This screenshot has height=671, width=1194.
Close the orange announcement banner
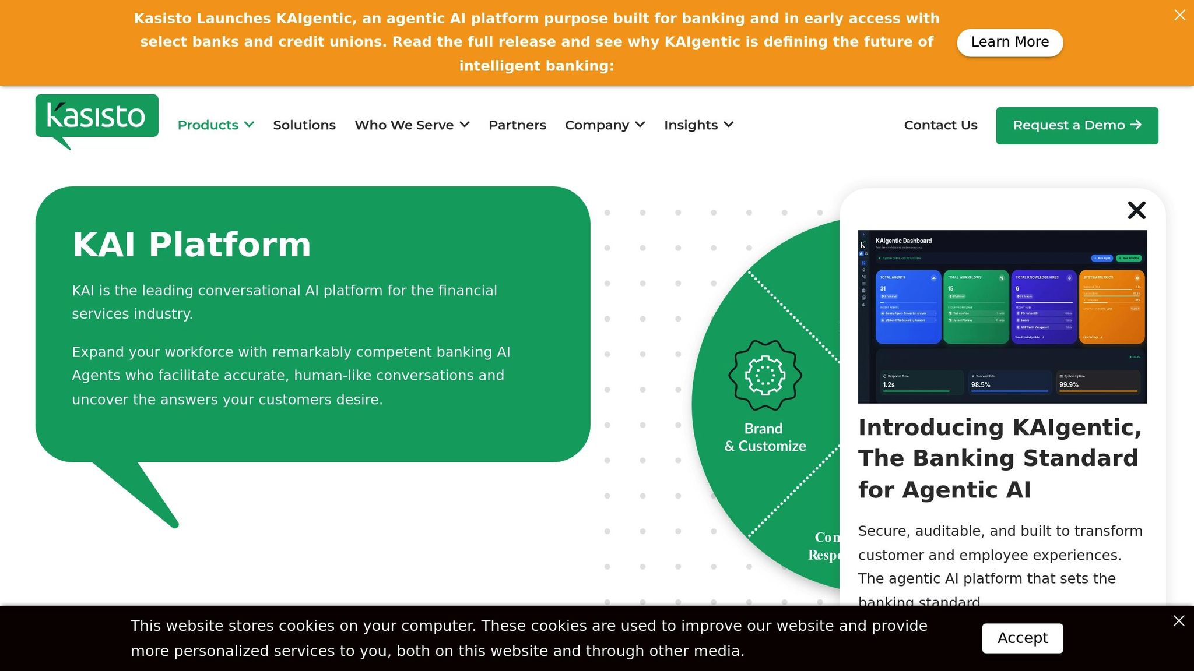point(1179,16)
